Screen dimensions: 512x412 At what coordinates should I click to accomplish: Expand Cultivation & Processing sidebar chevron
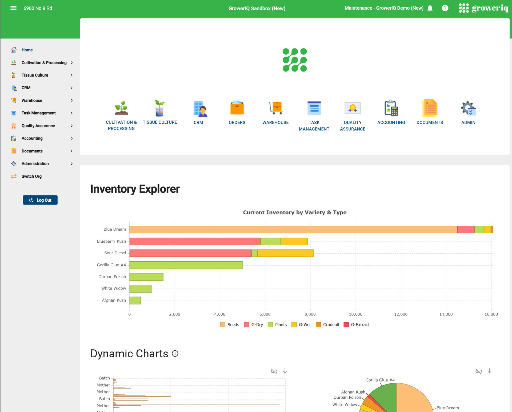click(x=71, y=63)
